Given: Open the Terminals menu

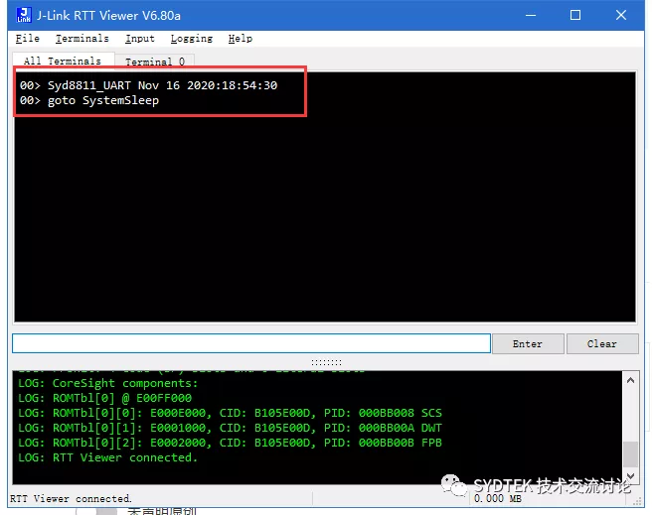Looking at the screenshot, I should click(82, 39).
